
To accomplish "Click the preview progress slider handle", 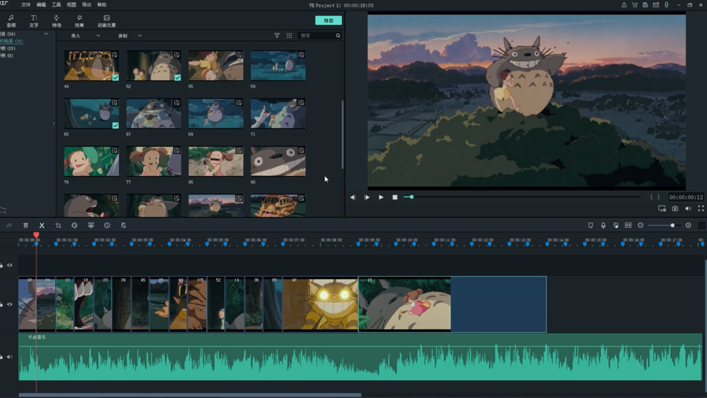I will click(411, 197).
